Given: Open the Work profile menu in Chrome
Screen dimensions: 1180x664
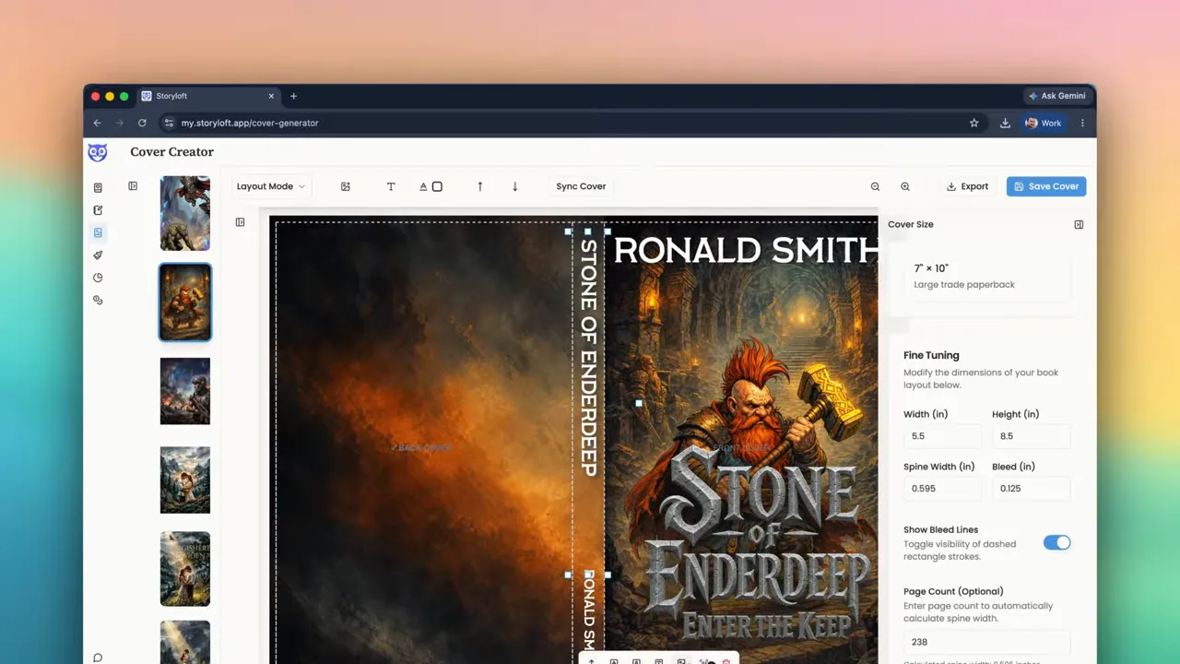Looking at the screenshot, I should click(1044, 123).
